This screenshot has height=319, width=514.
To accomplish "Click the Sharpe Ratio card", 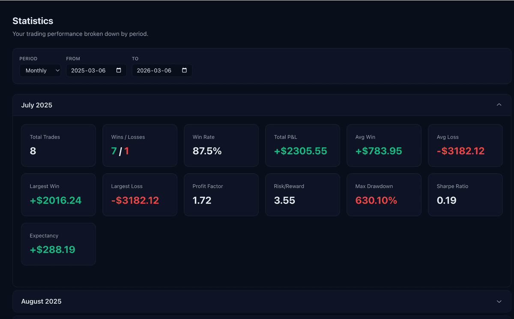I will 465,195.
